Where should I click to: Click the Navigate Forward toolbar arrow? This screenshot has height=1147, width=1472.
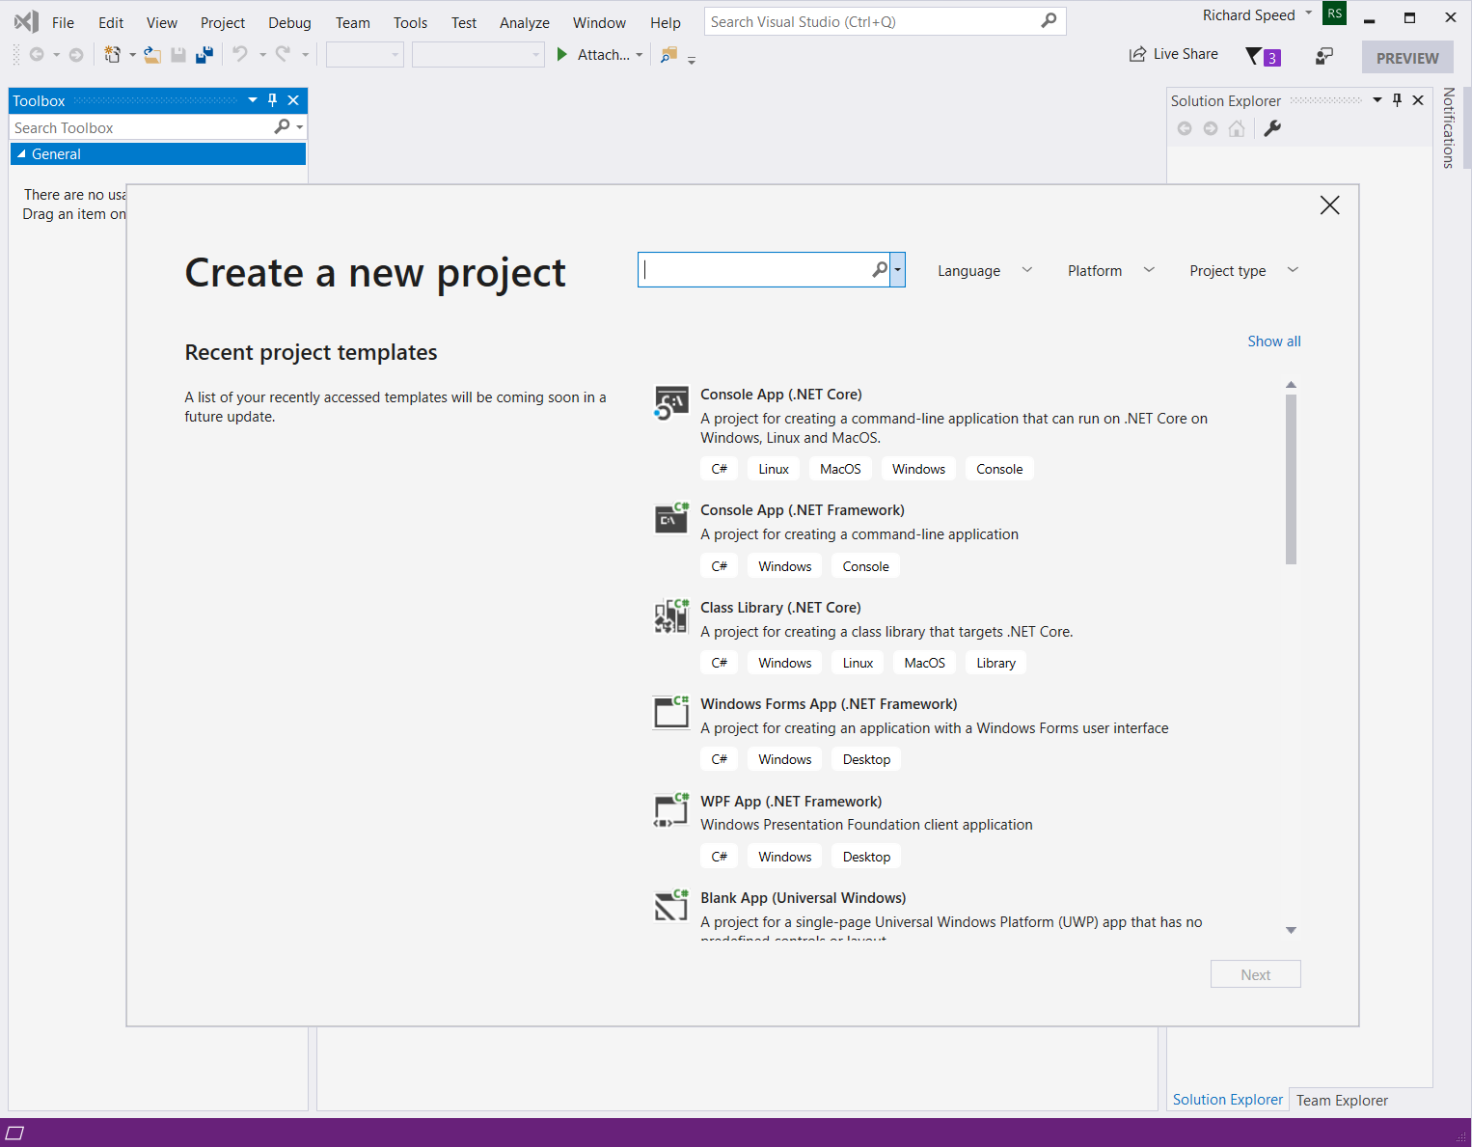(x=76, y=55)
